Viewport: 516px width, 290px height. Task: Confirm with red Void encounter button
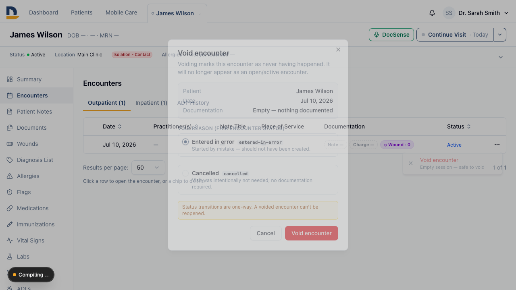pyautogui.click(x=312, y=233)
